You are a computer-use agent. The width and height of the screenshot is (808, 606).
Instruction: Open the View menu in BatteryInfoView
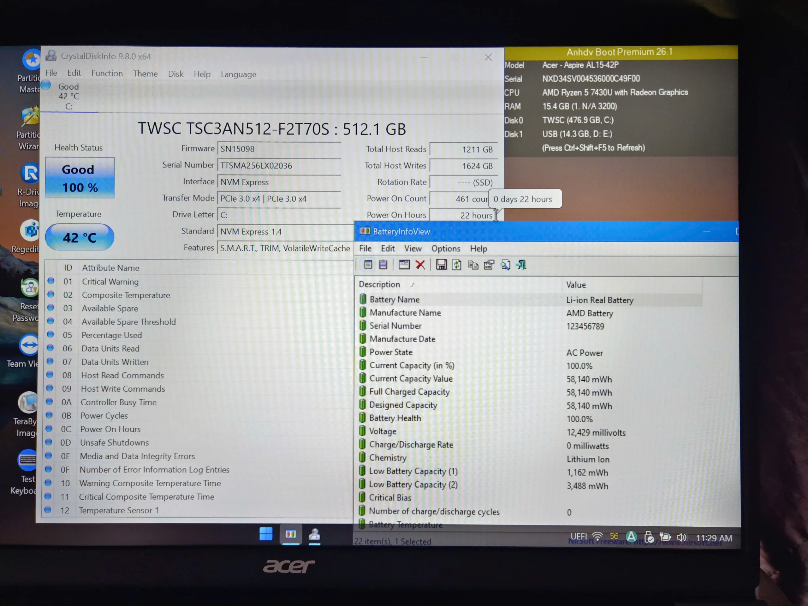[x=413, y=248]
